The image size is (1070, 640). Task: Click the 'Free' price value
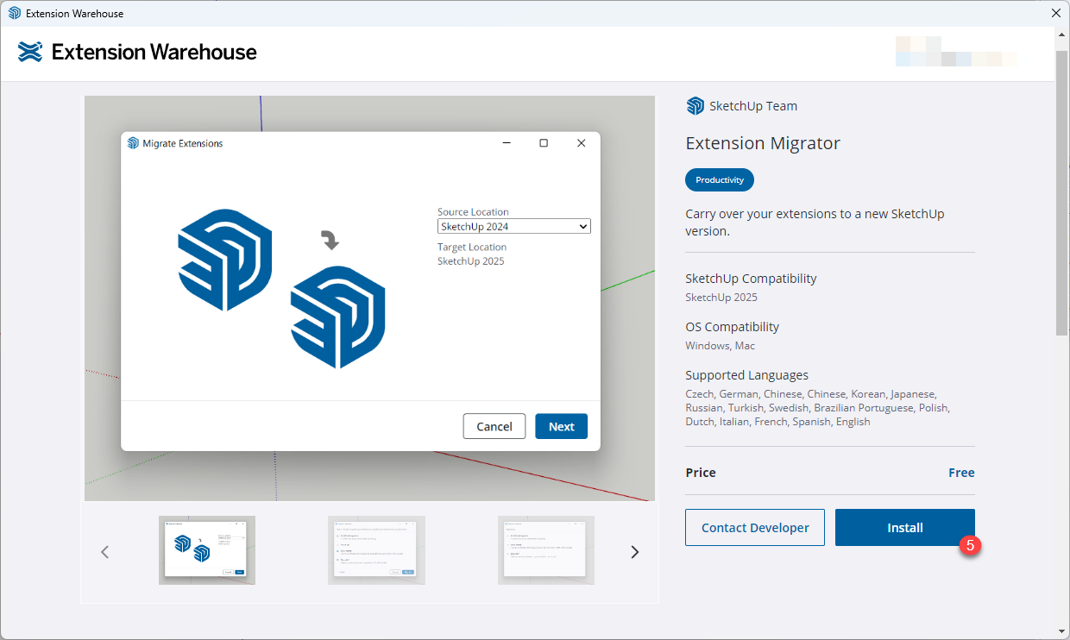961,473
